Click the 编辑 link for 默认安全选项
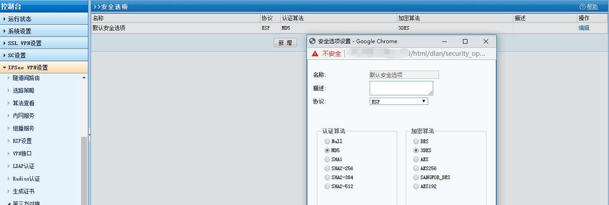 584,28
